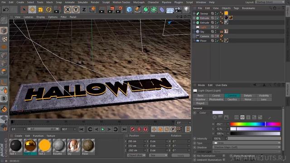Screen dimensions: 290x163
Task: Open the Object (Rel) coordinate dropdown
Action: [136, 155]
